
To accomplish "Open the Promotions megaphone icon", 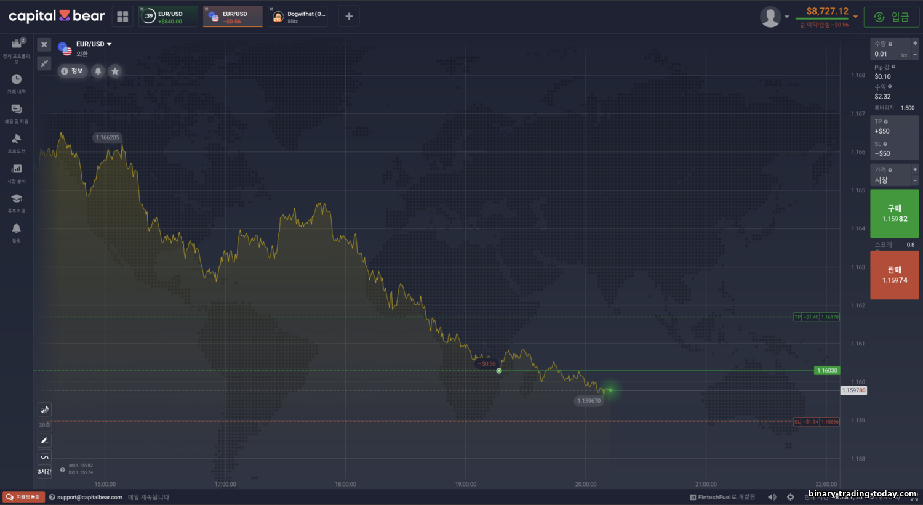I will click(17, 139).
